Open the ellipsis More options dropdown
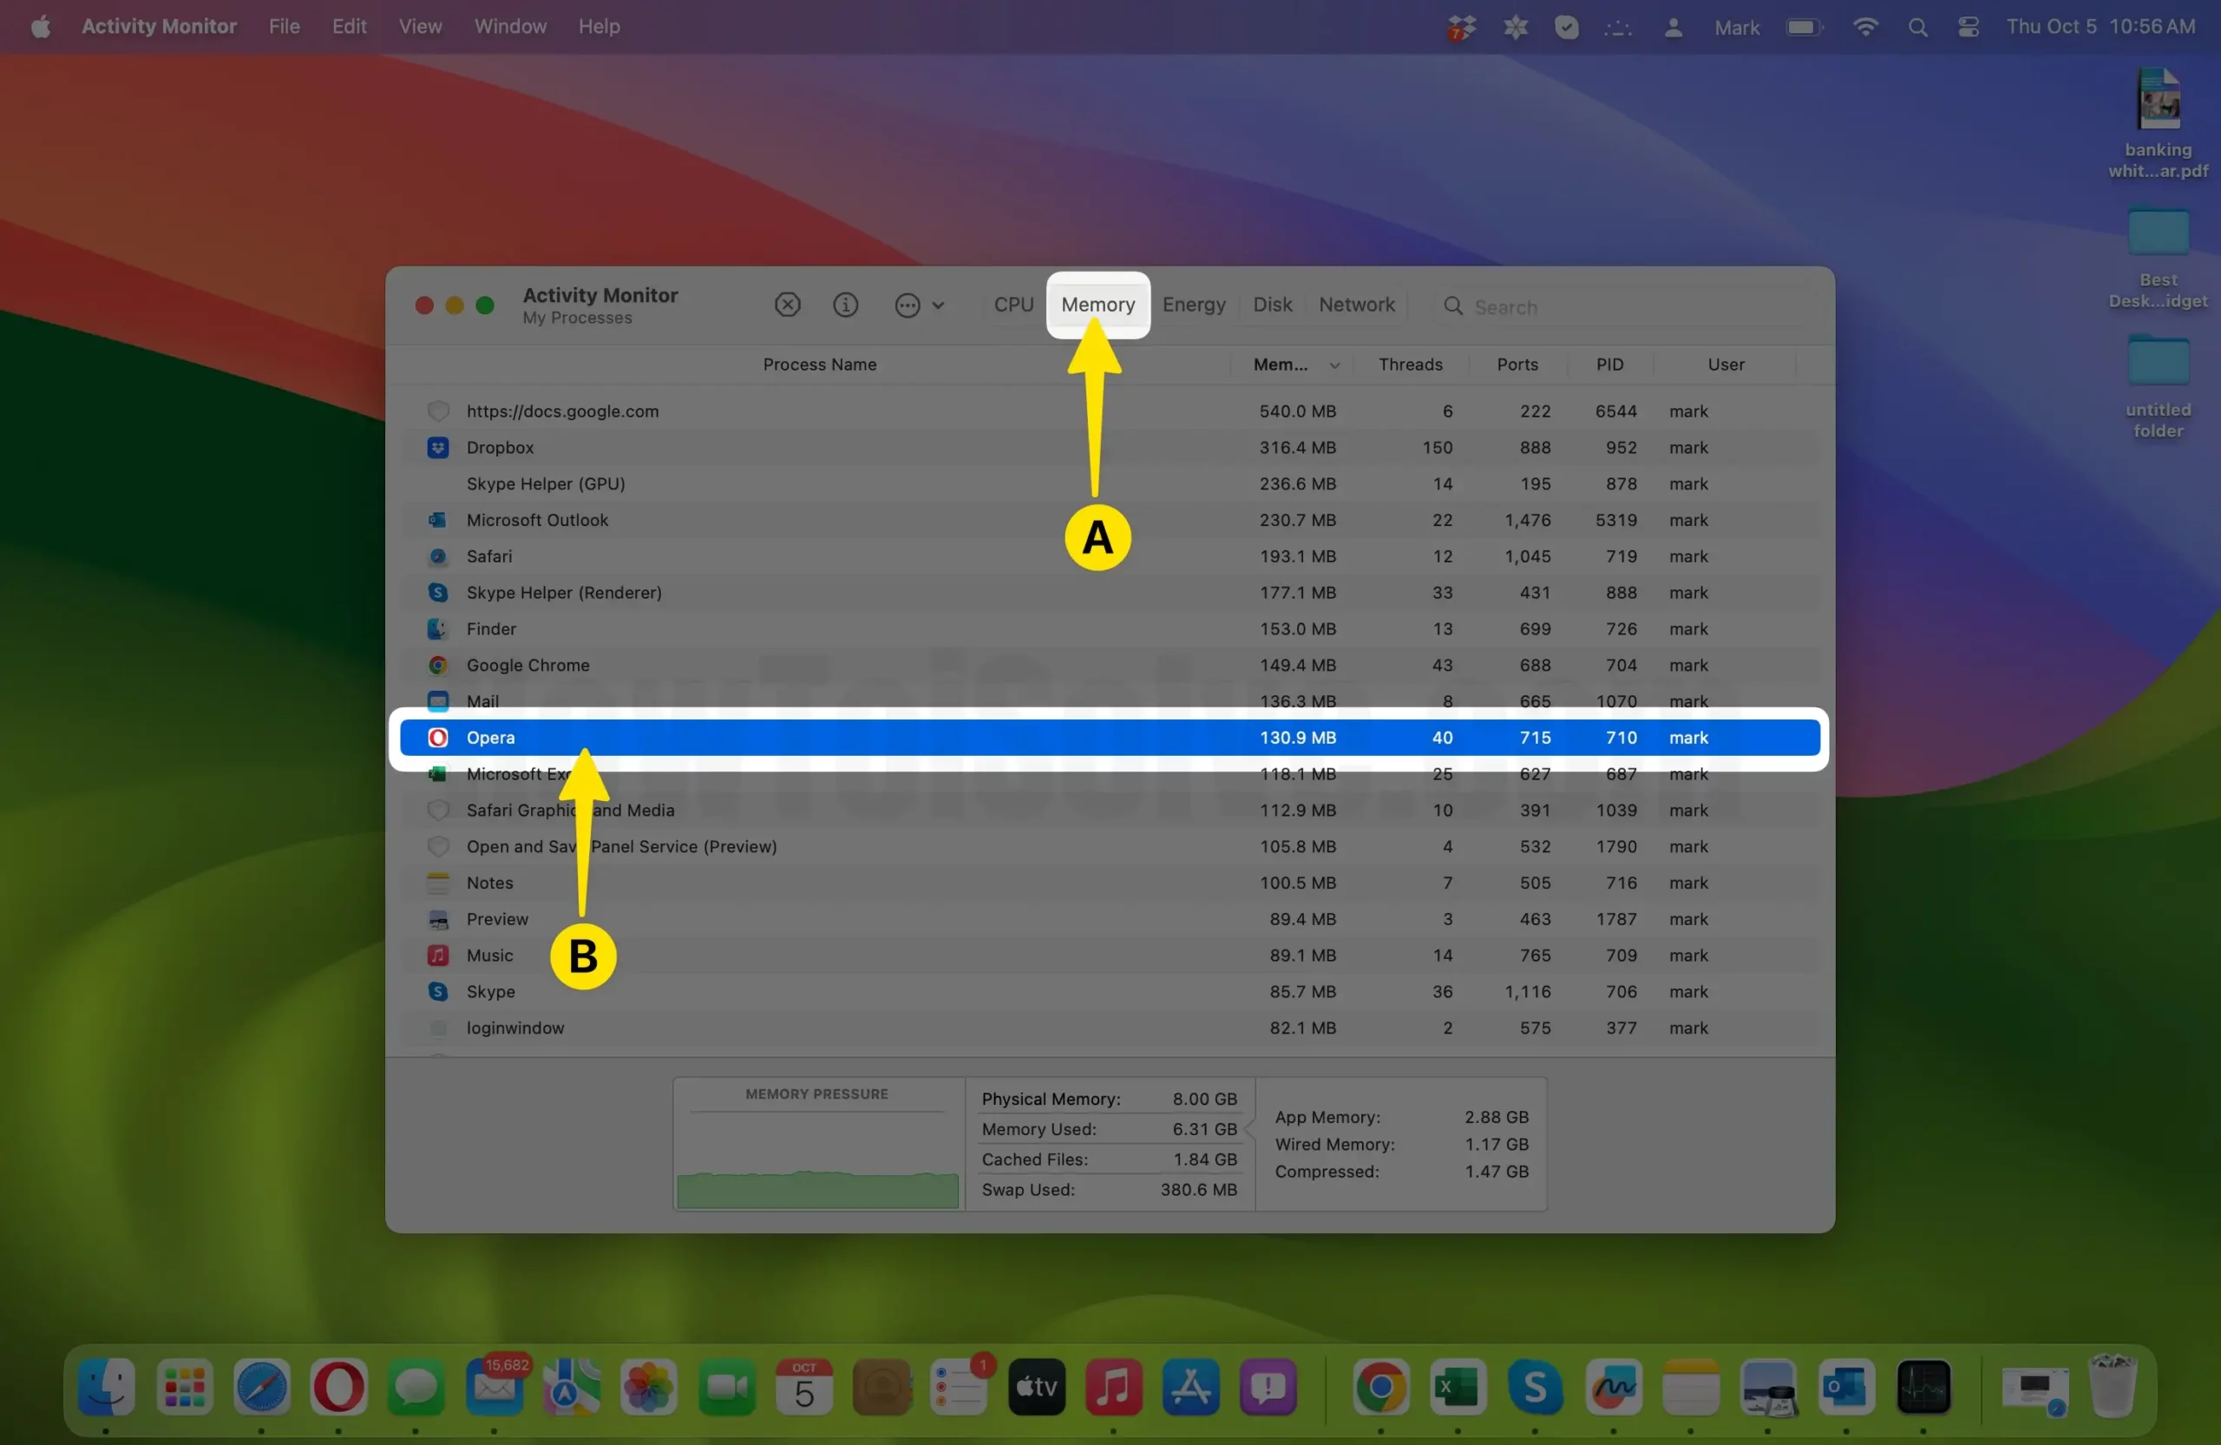 (x=919, y=305)
